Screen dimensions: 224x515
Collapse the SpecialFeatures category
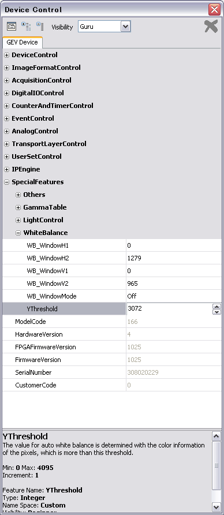[6, 182]
